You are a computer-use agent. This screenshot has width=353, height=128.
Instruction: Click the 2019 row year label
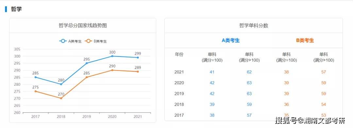(179, 94)
